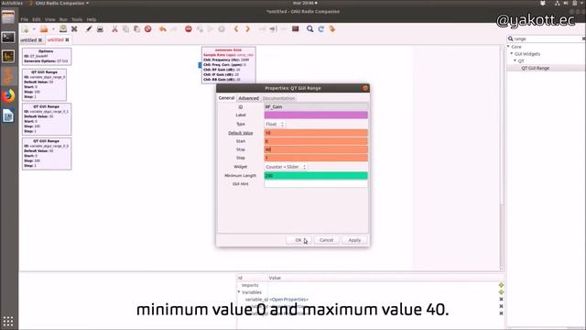The height and width of the screenshot is (330, 586).
Task: Open the Type Float dropdown
Action: click(x=275, y=124)
